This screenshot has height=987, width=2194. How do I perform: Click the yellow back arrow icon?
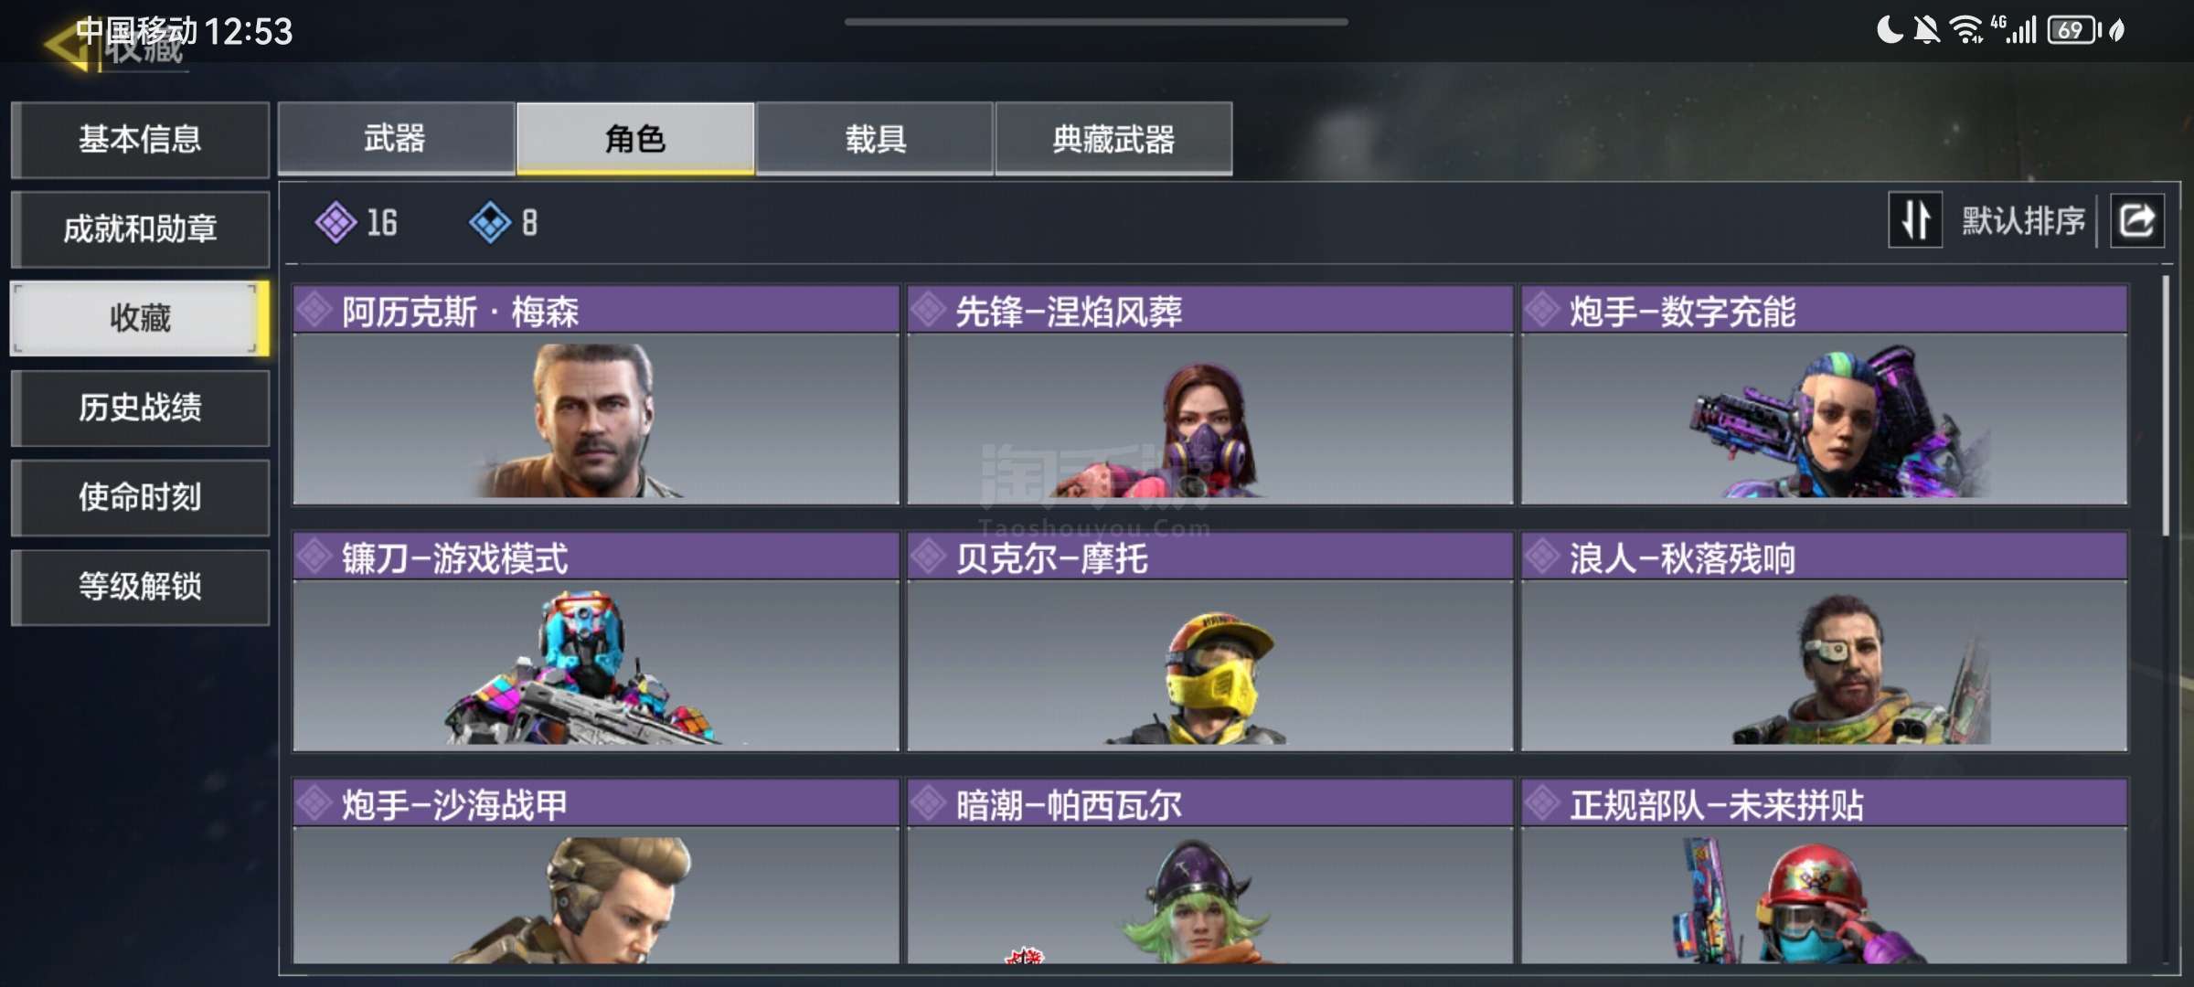coord(66,46)
